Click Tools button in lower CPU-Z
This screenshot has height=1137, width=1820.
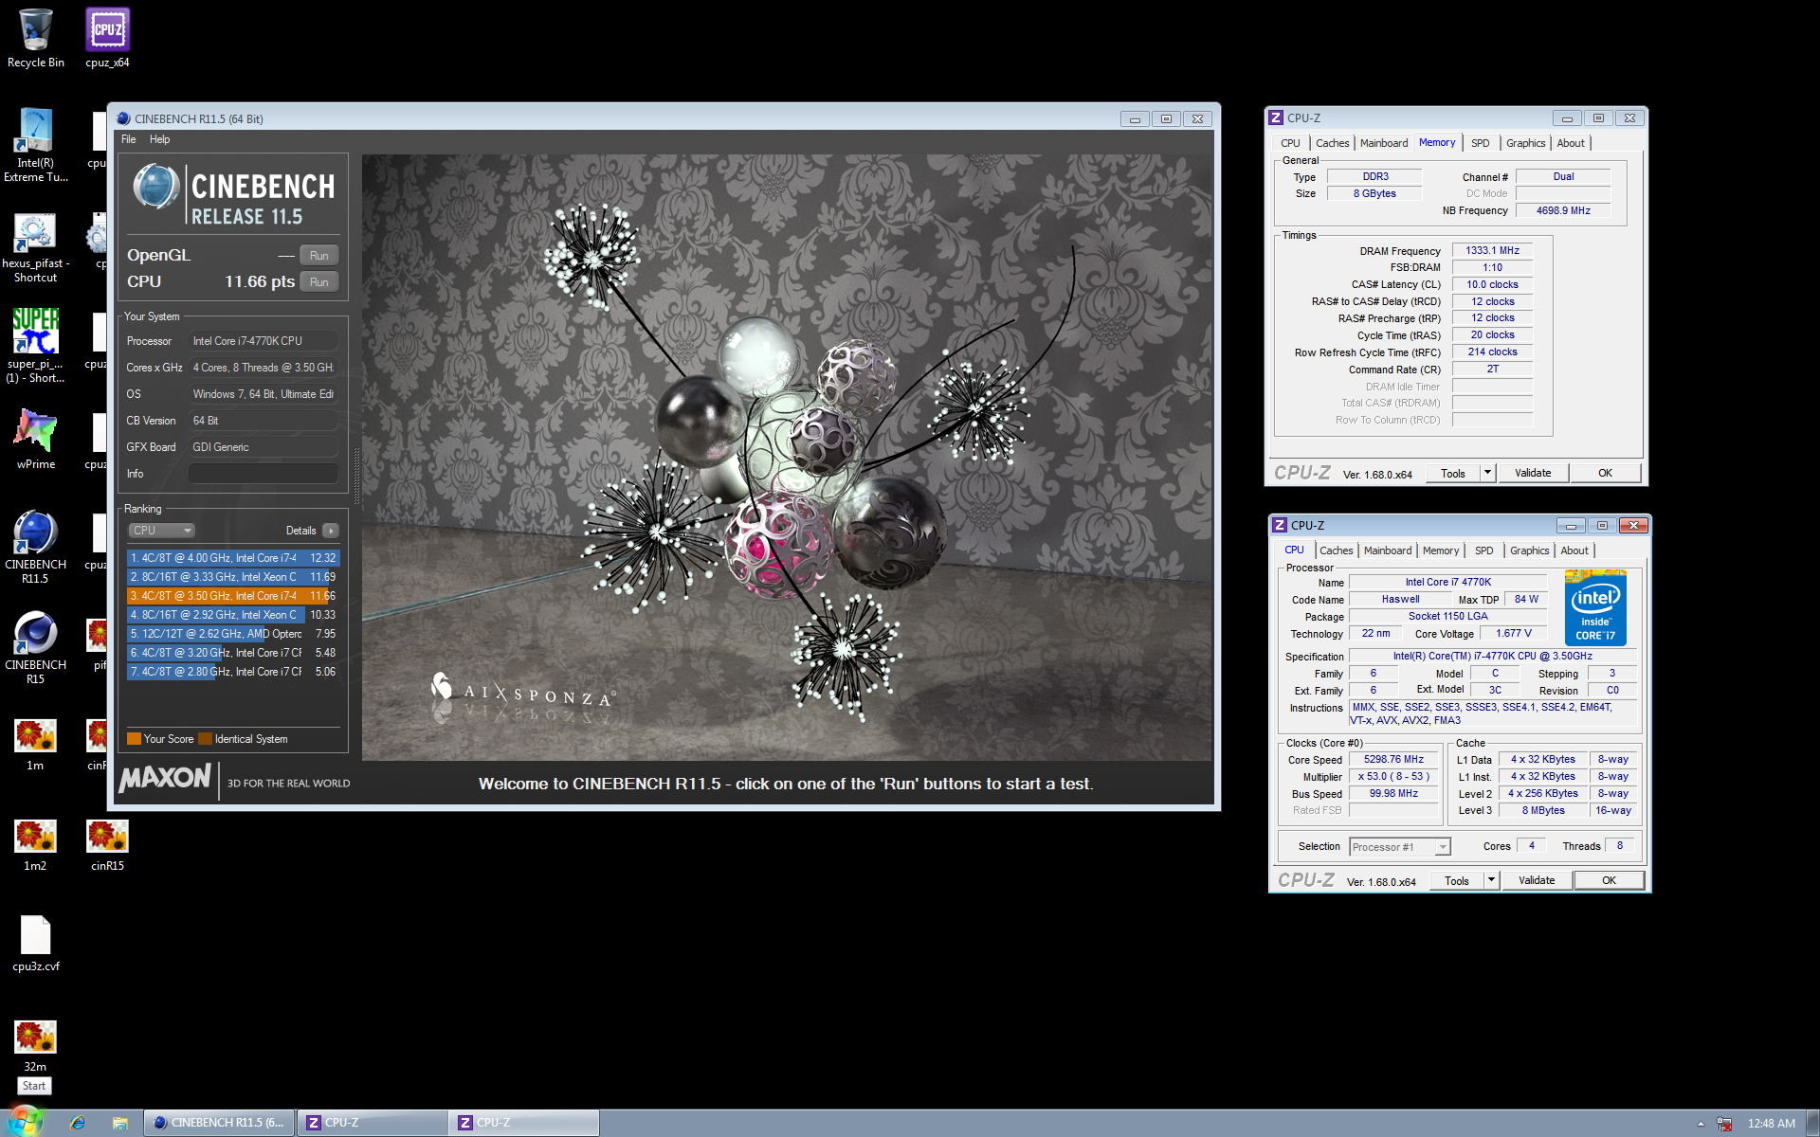[x=1457, y=881]
